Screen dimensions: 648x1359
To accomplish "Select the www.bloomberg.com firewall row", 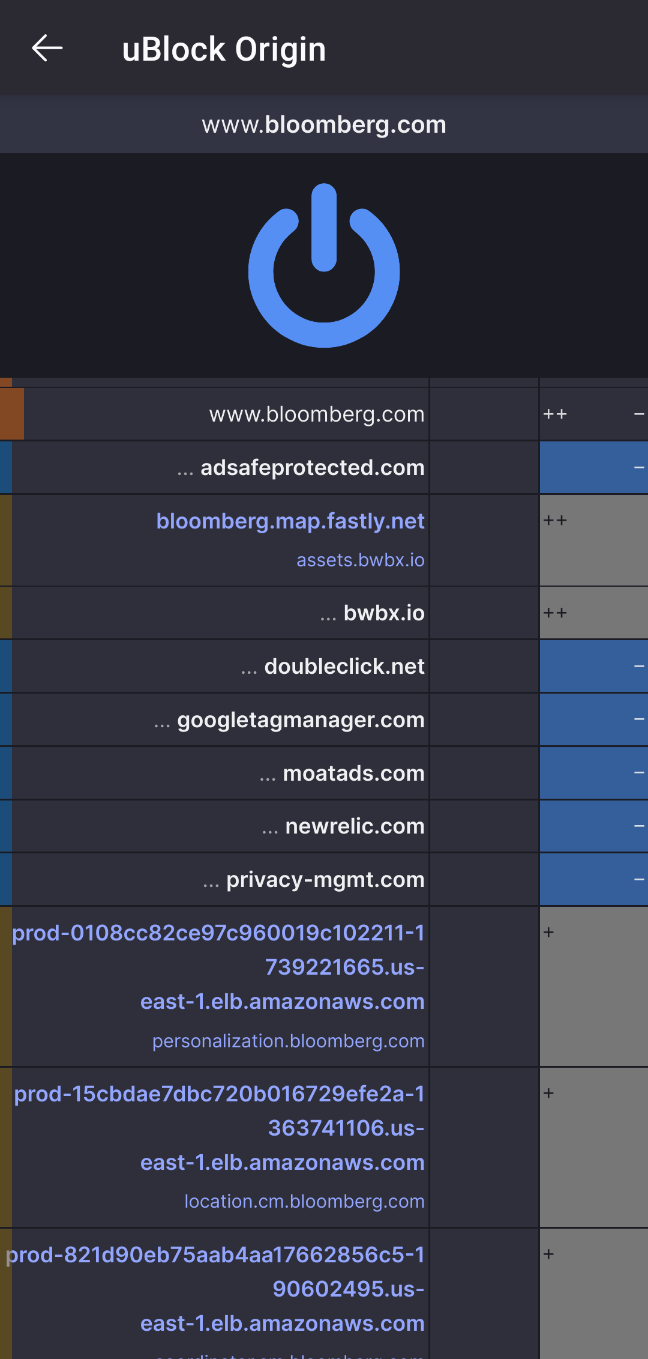I will pyautogui.click(x=316, y=414).
